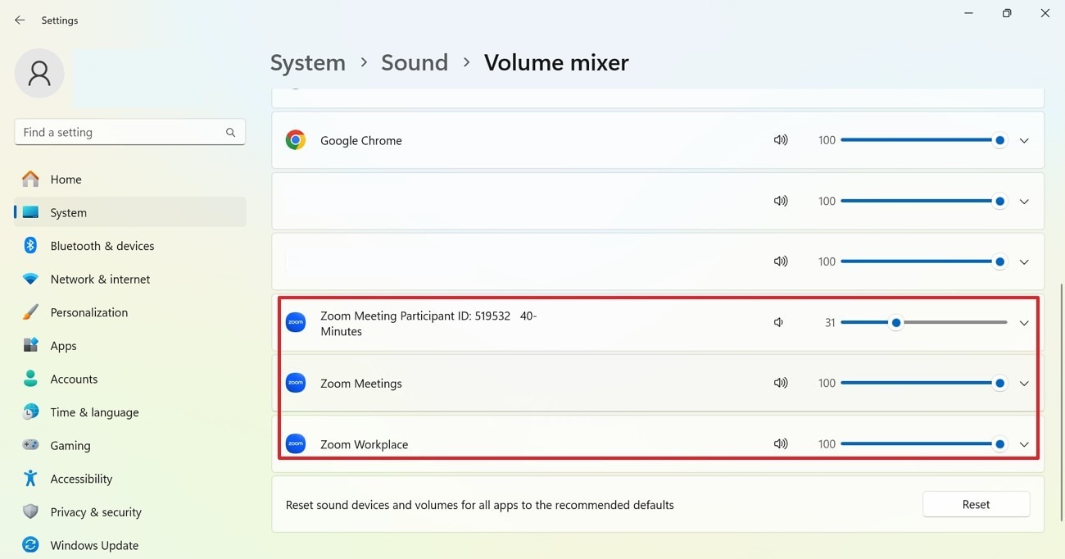Screen dimensions: 1065x559
Task: Expand Zoom Workplace audio options
Action: (x=1024, y=444)
